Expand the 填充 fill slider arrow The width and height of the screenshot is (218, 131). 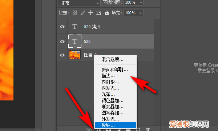click(x=141, y=13)
